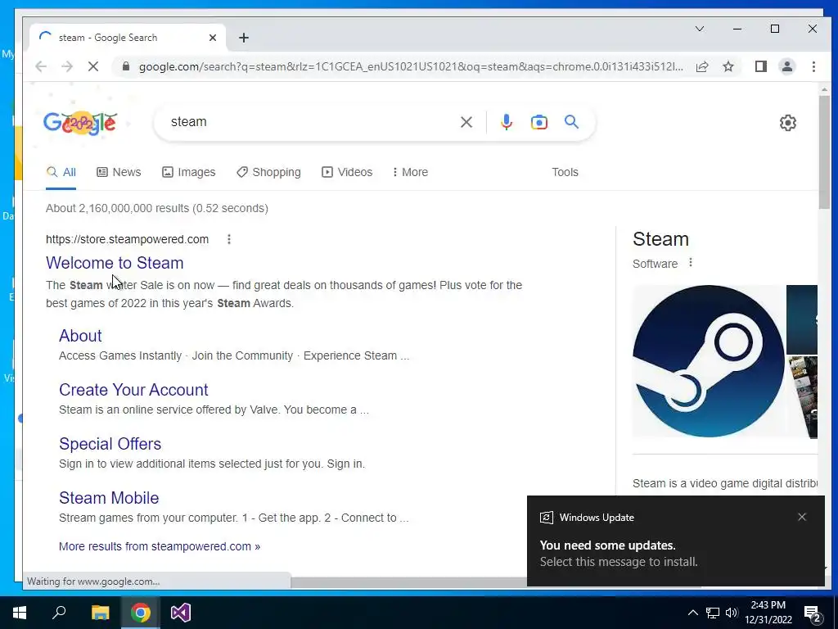
Task: Share this page icon in address bar
Action: pos(702,66)
